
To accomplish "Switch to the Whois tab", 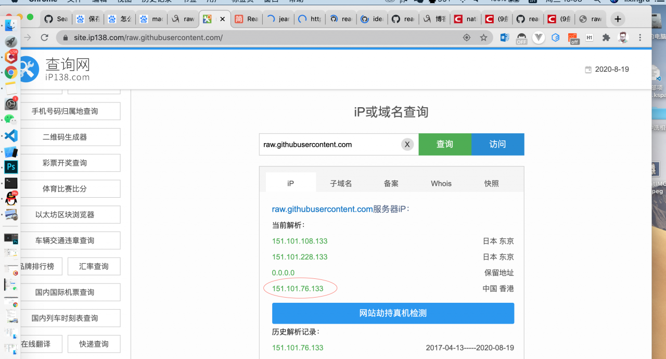I will 441,183.
